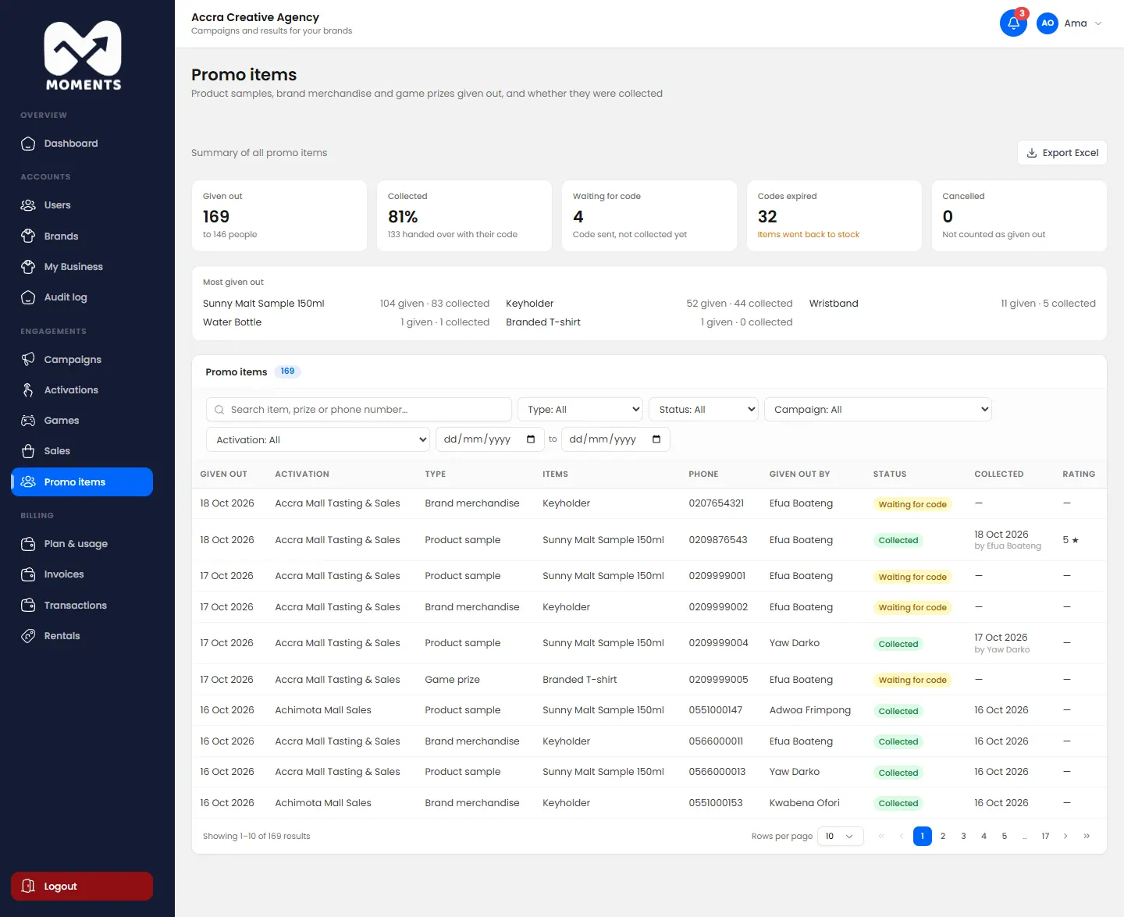Click the Games controller icon
Screen dimensions: 1124x917
pos(28,421)
